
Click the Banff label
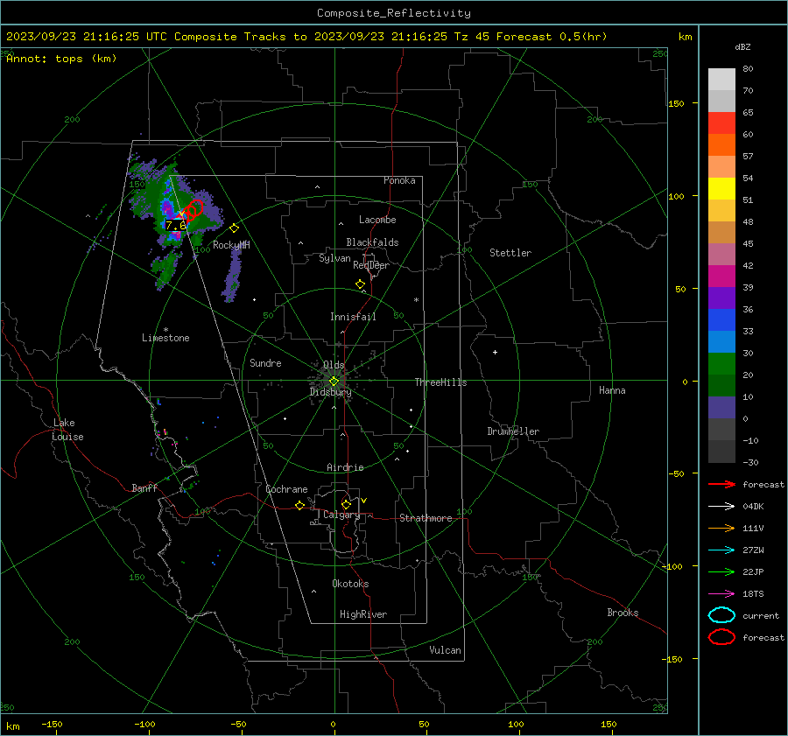point(144,487)
